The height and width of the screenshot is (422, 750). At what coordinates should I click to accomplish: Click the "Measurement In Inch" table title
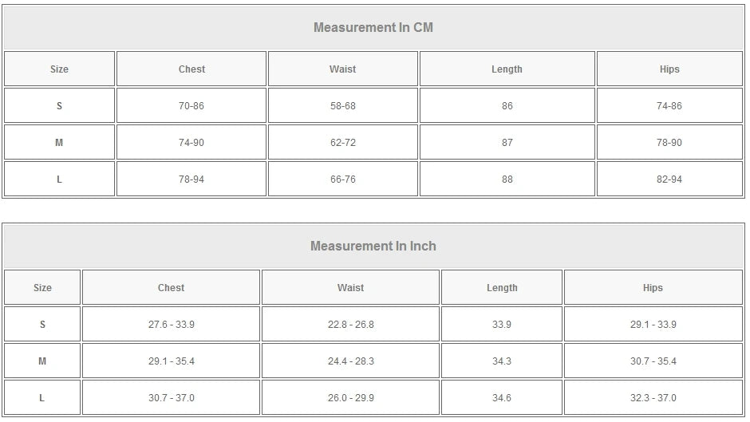[373, 246]
